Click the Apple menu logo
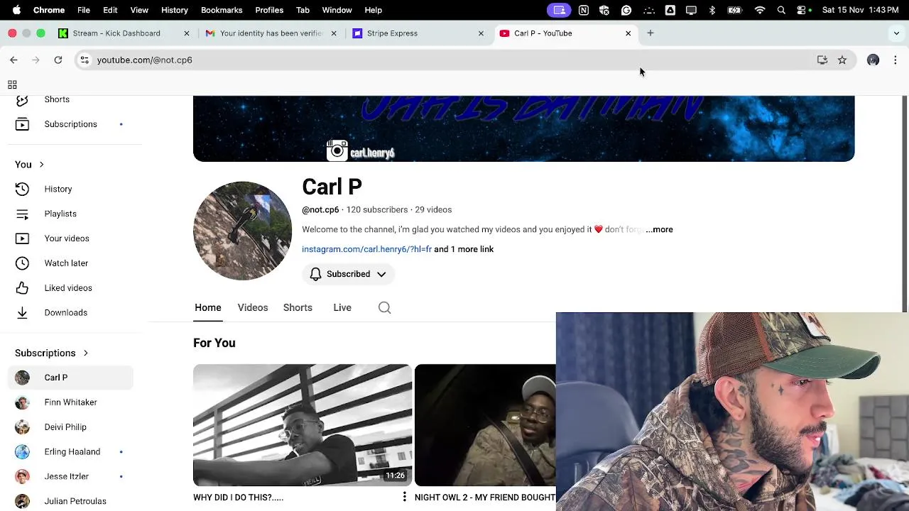This screenshot has width=909, height=511. [16, 10]
